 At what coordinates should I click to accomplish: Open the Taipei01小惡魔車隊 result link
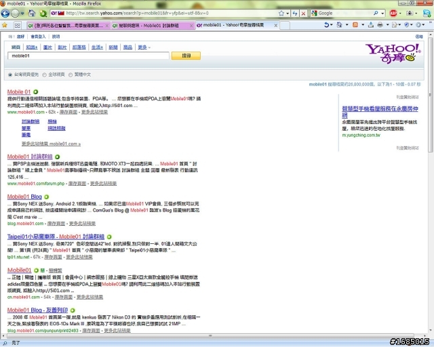coord(56,237)
